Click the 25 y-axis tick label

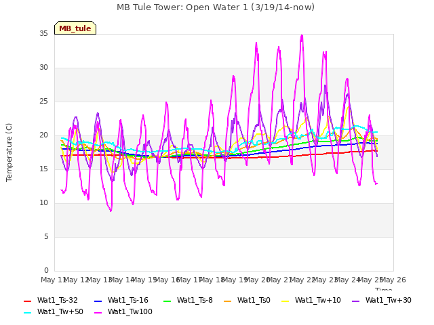[43, 102]
